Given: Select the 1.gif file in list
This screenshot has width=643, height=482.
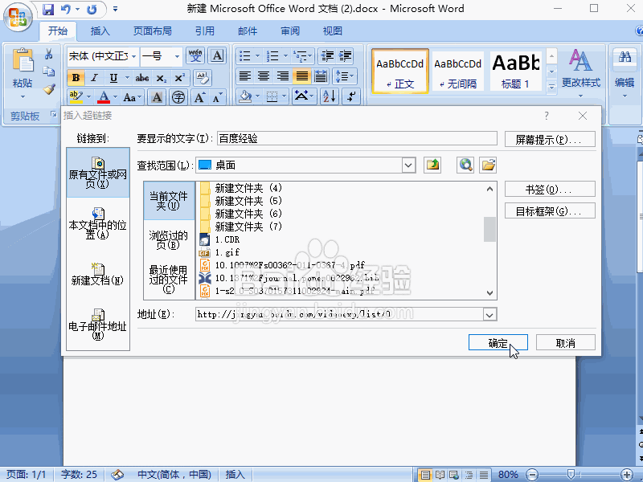Looking at the screenshot, I should point(227,252).
